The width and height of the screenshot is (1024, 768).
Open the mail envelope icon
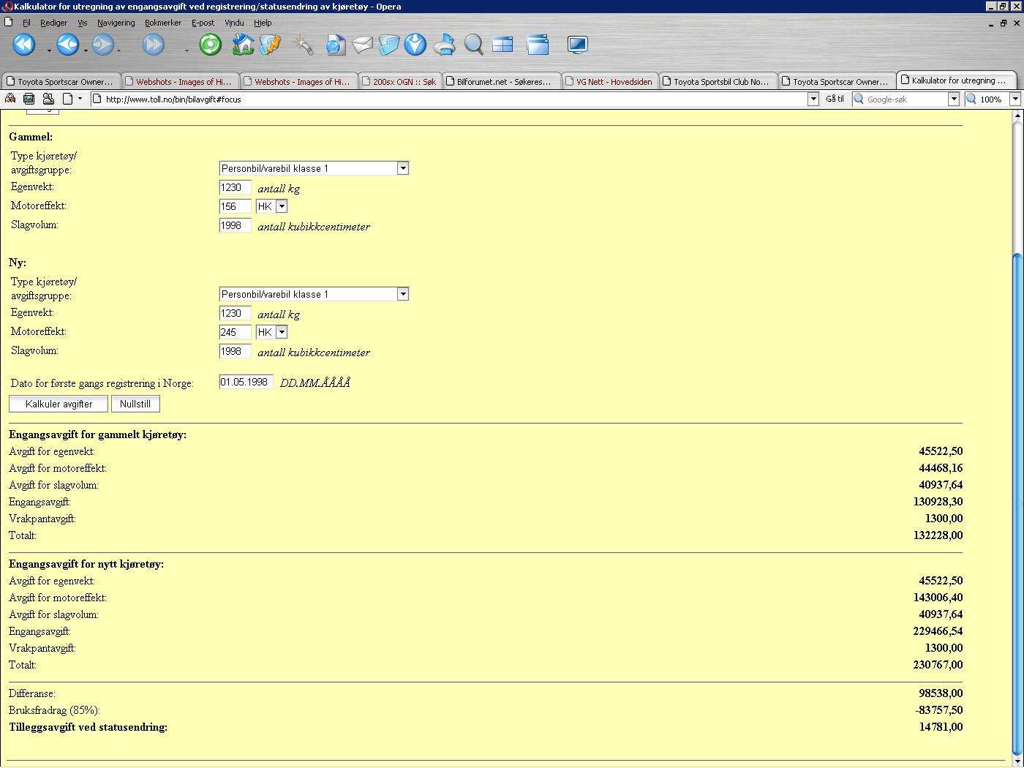(362, 45)
